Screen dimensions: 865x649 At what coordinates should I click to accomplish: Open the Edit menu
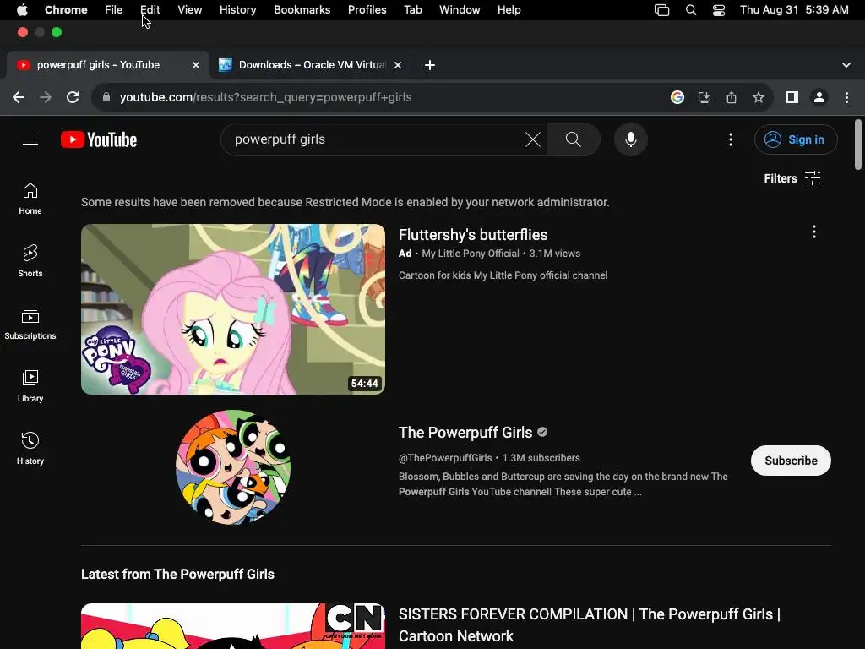tap(150, 10)
